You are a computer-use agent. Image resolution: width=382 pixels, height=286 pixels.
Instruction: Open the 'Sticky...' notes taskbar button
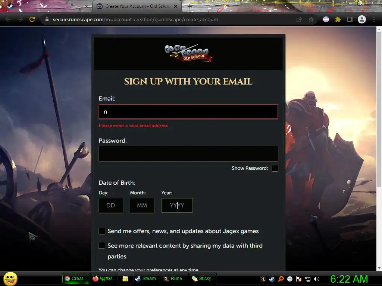203,279
